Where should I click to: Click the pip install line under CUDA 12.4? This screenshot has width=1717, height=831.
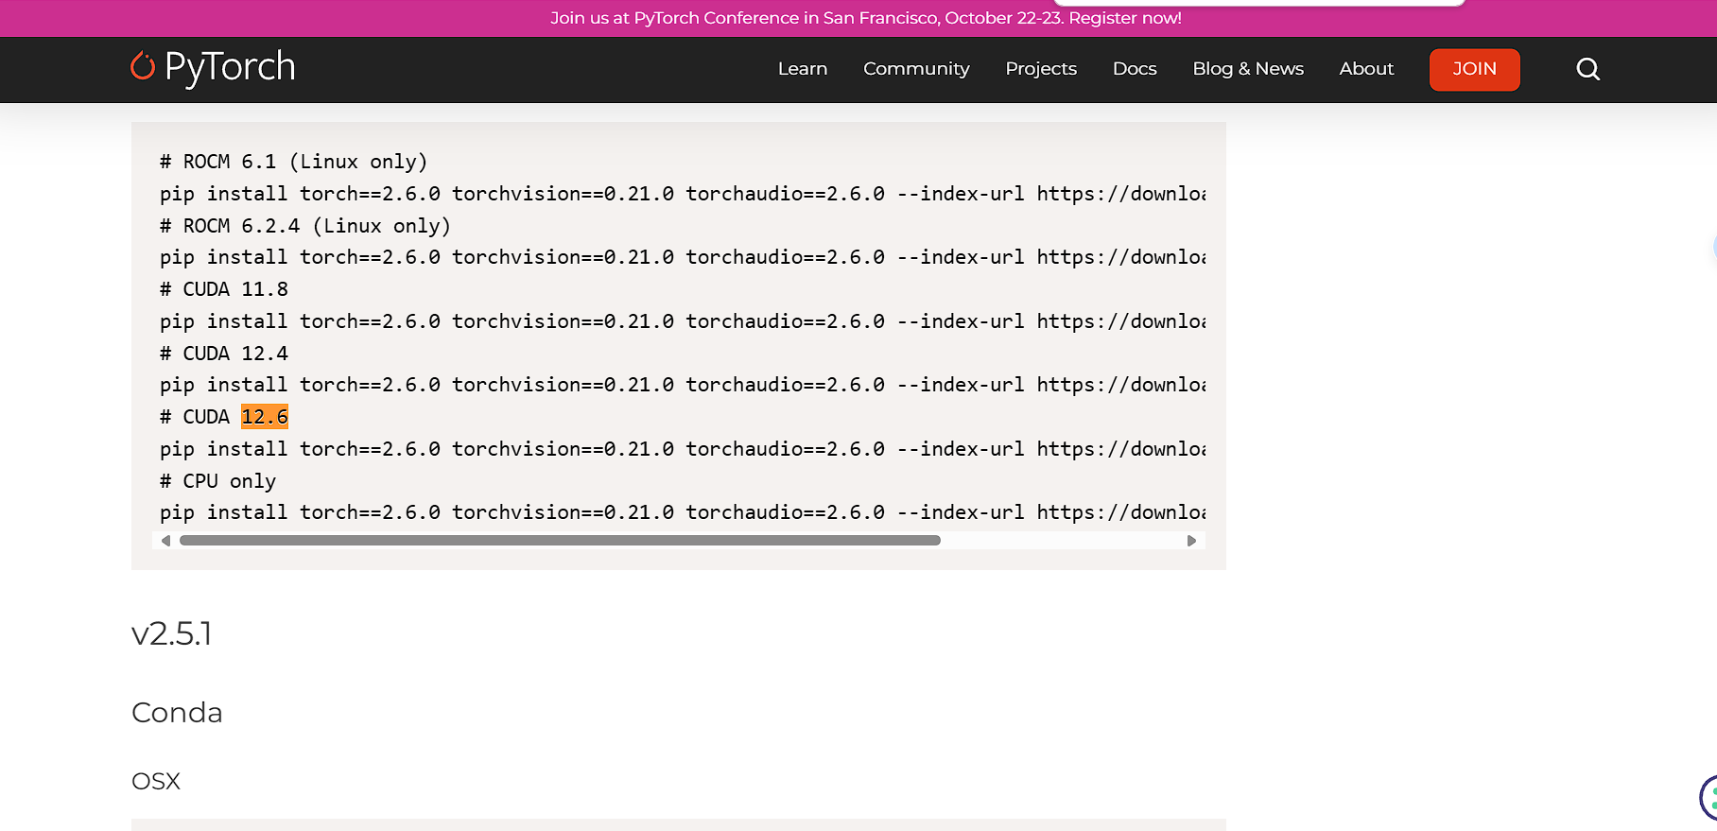683,385
